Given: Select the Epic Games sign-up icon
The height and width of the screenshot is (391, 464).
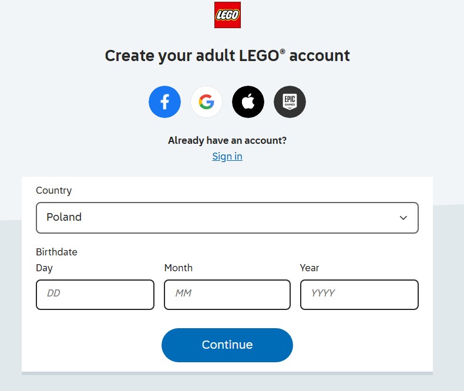Looking at the screenshot, I should 290,102.
